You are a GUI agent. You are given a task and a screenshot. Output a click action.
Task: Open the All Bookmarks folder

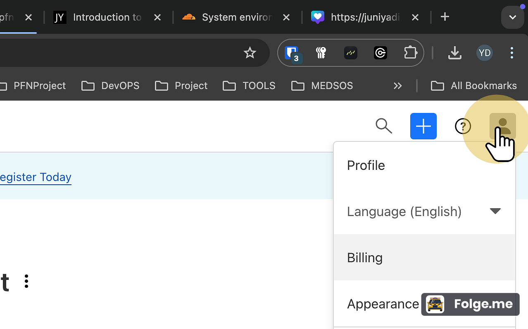[473, 86]
